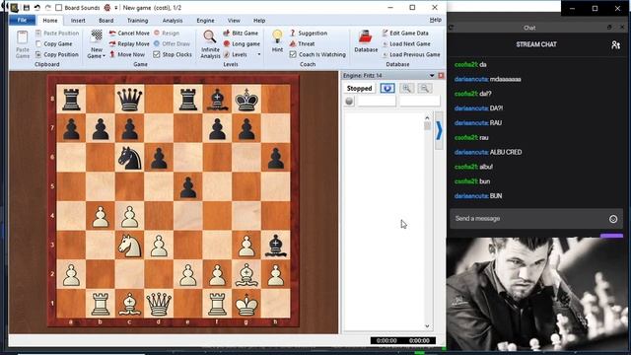Select Long game level
Viewport: 631px width, 355px height.
tap(242, 43)
